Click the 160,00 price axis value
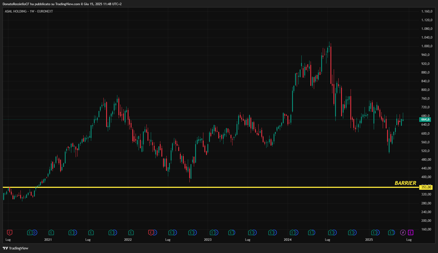The image size is (438, 253). click(426, 229)
